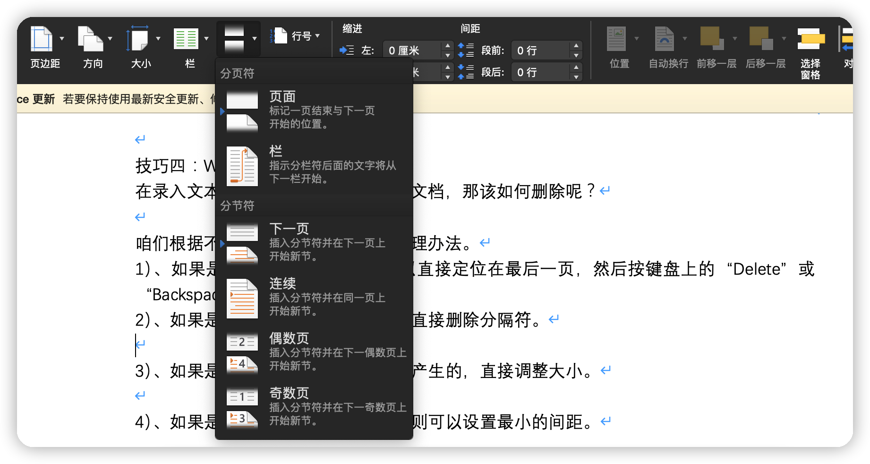Expand the 页边距 dropdown arrow

pos(62,39)
